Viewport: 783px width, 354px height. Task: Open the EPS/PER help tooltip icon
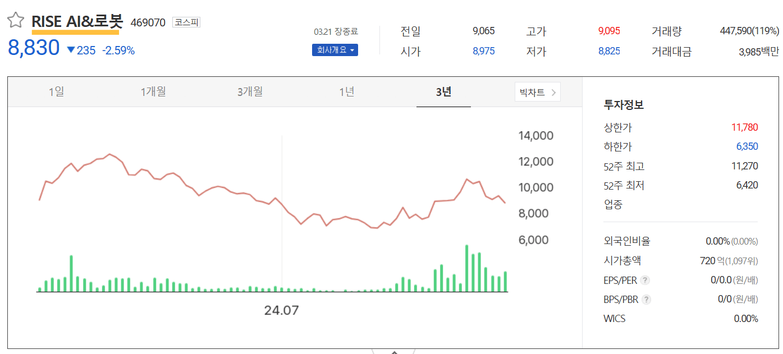pyautogui.click(x=646, y=281)
